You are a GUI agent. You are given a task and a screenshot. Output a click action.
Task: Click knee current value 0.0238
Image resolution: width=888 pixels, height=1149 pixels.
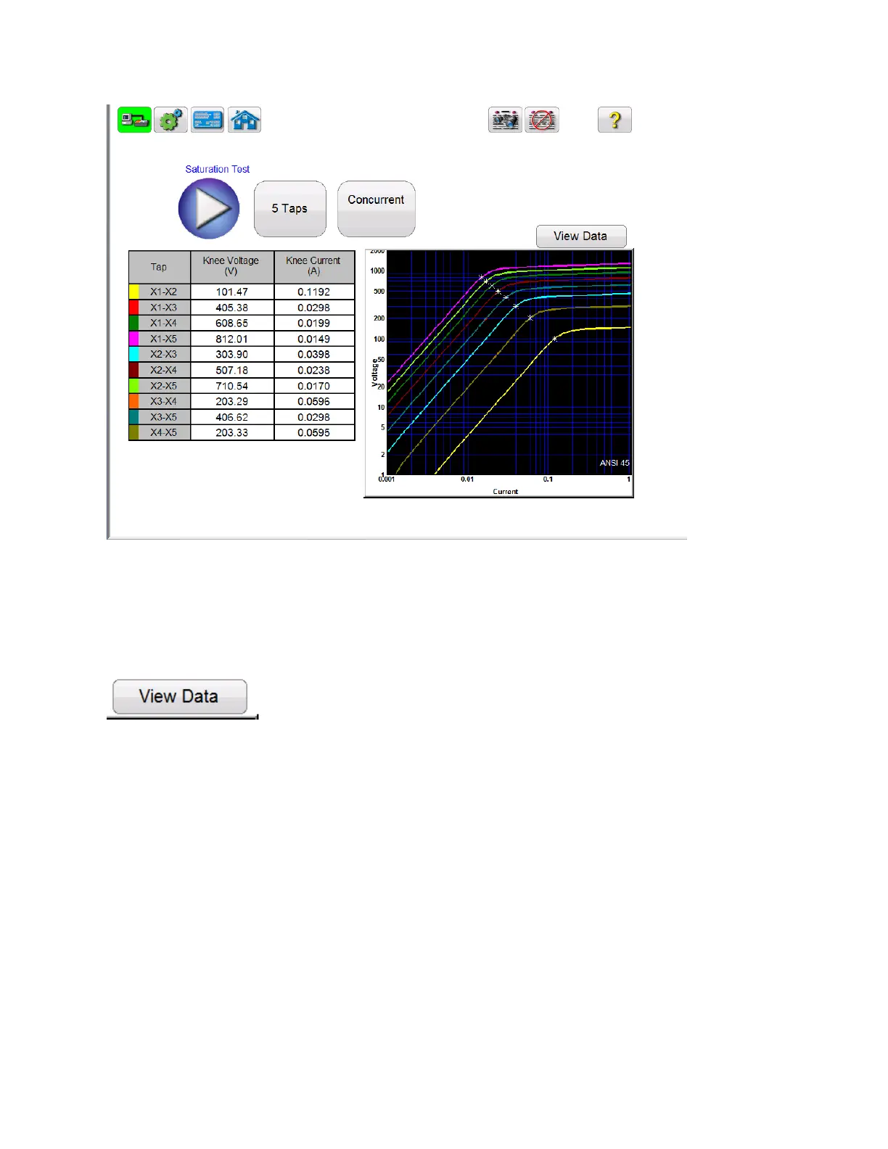[x=314, y=370]
